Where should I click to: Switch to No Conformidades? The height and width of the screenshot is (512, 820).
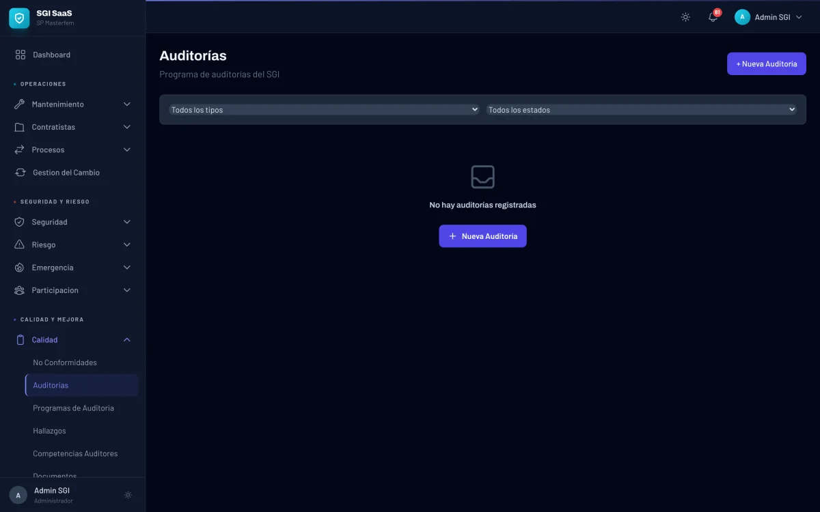(65, 362)
